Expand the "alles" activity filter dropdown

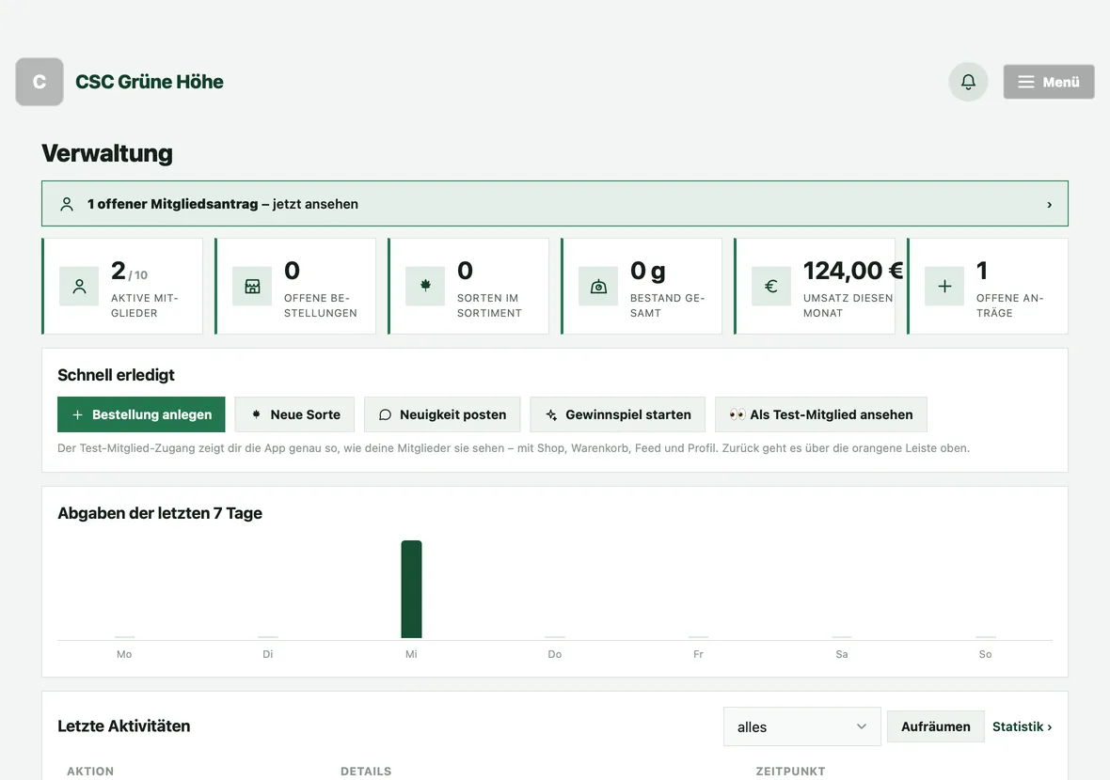pyautogui.click(x=801, y=726)
